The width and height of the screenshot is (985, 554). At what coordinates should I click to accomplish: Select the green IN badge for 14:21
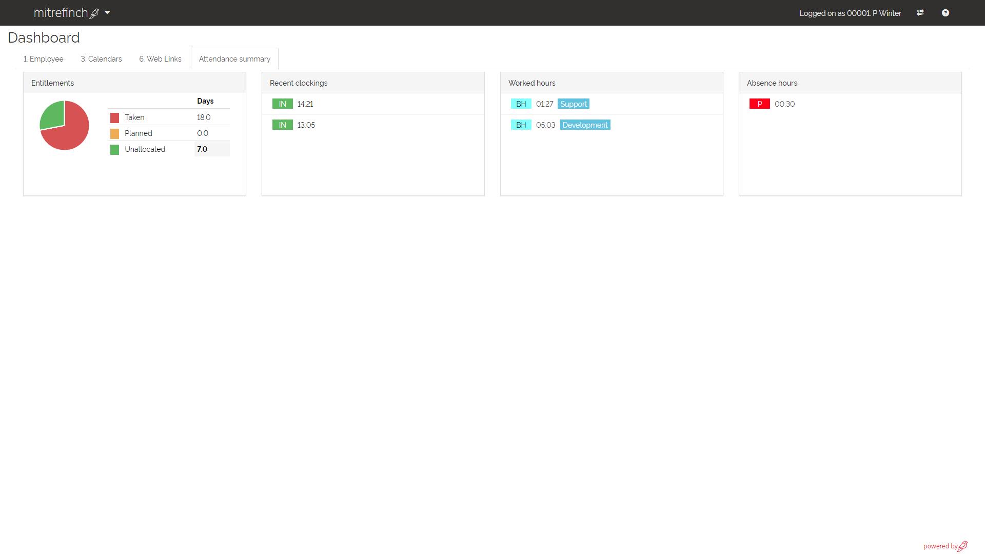[282, 104]
